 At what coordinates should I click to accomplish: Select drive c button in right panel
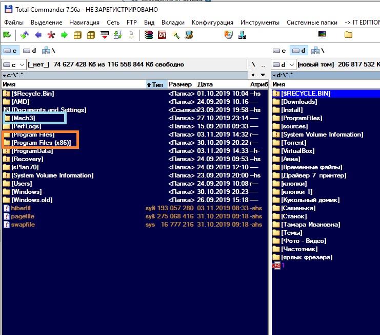pos(279,51)
